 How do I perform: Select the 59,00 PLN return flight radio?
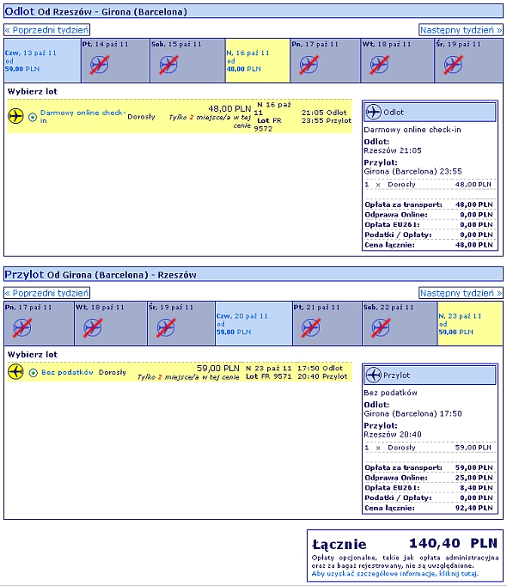pos(34,373)
